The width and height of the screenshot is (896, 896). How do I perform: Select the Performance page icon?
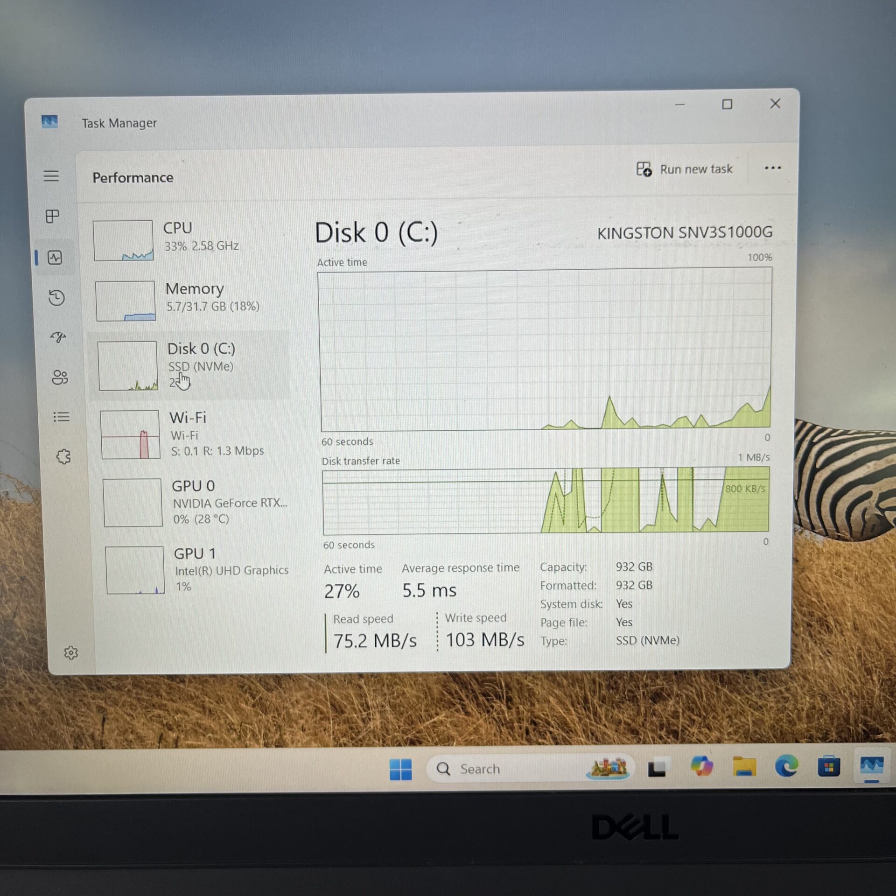point(55,258)
